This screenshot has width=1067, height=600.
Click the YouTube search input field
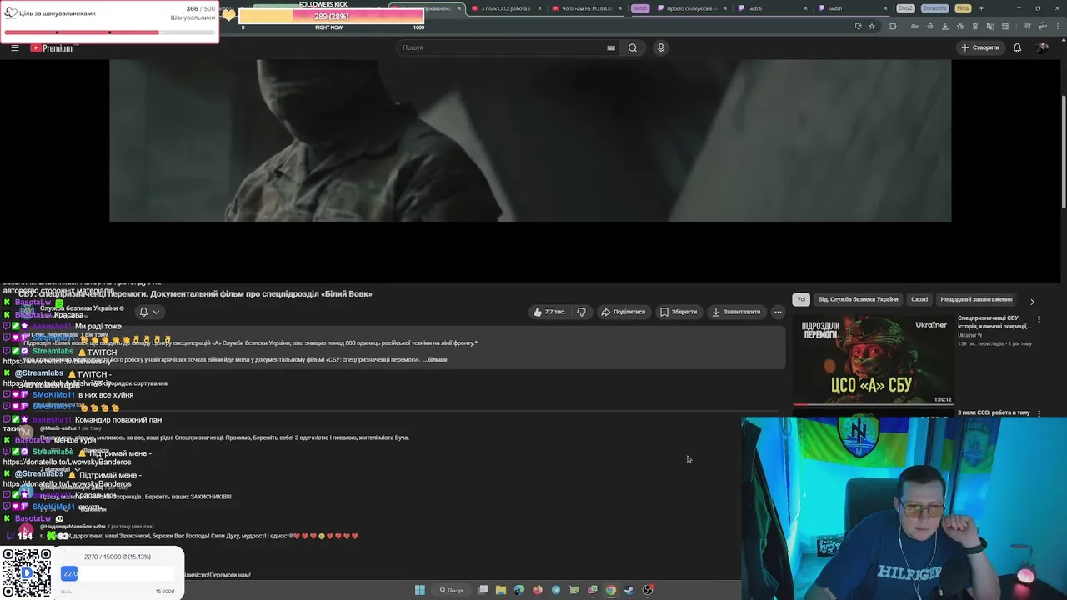pos(503,47)
